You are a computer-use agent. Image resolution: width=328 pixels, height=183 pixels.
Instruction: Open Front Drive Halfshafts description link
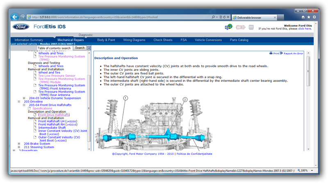pyautogui.click(x=54, y=115)
